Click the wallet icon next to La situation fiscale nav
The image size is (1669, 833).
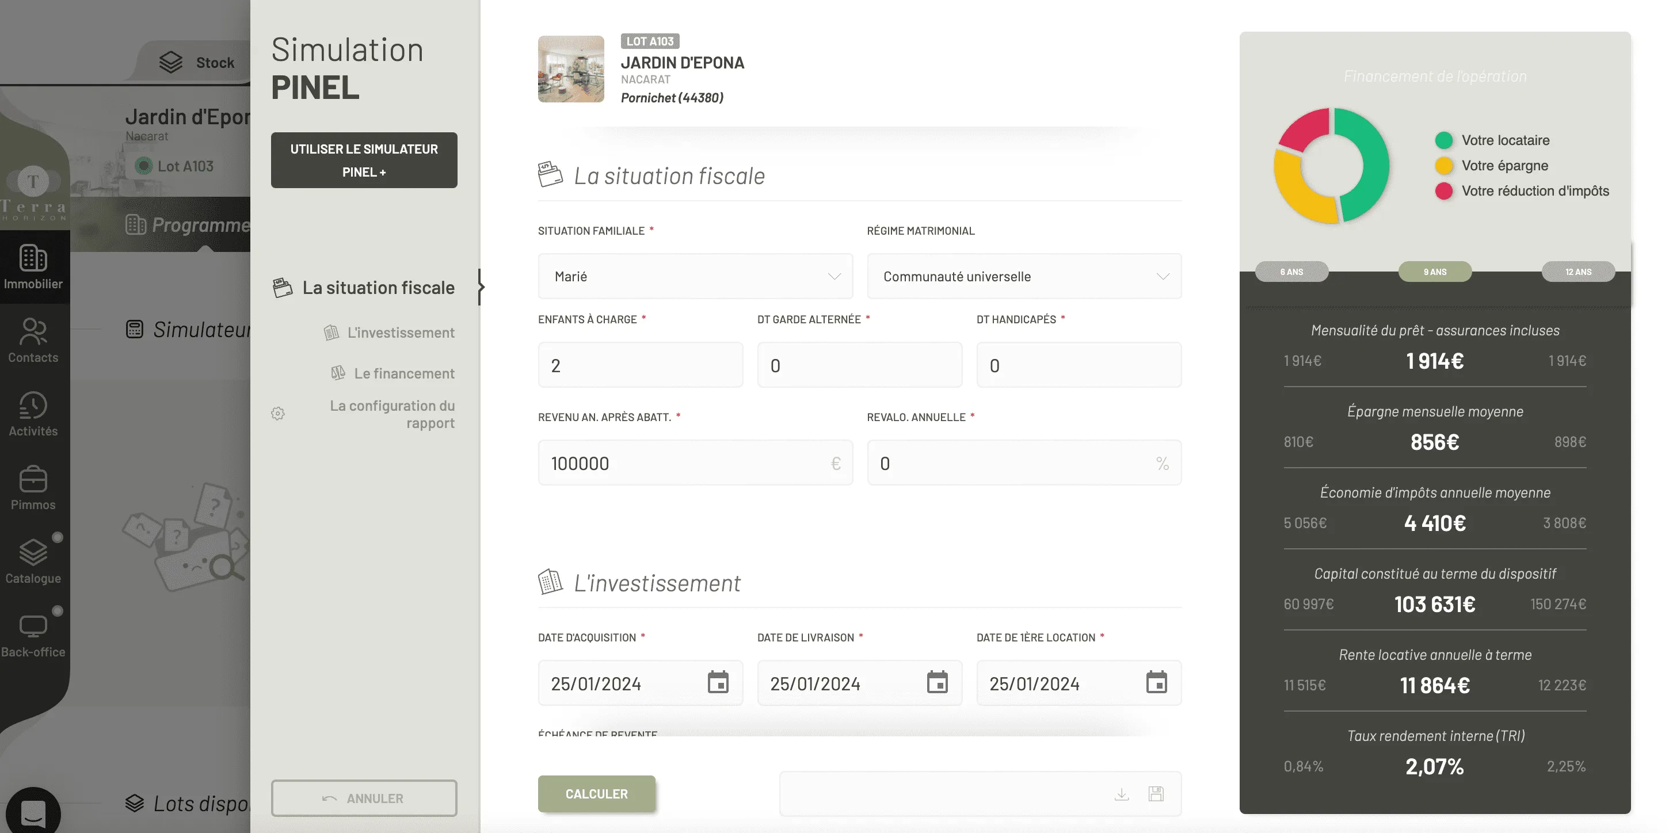click(x=283, y=288)
